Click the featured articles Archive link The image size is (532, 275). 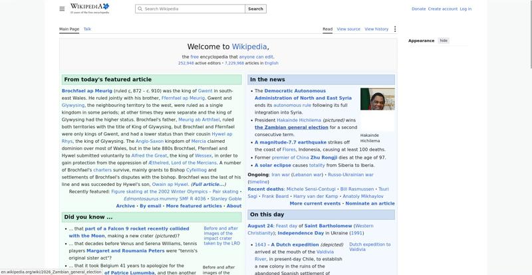[125, 206]
